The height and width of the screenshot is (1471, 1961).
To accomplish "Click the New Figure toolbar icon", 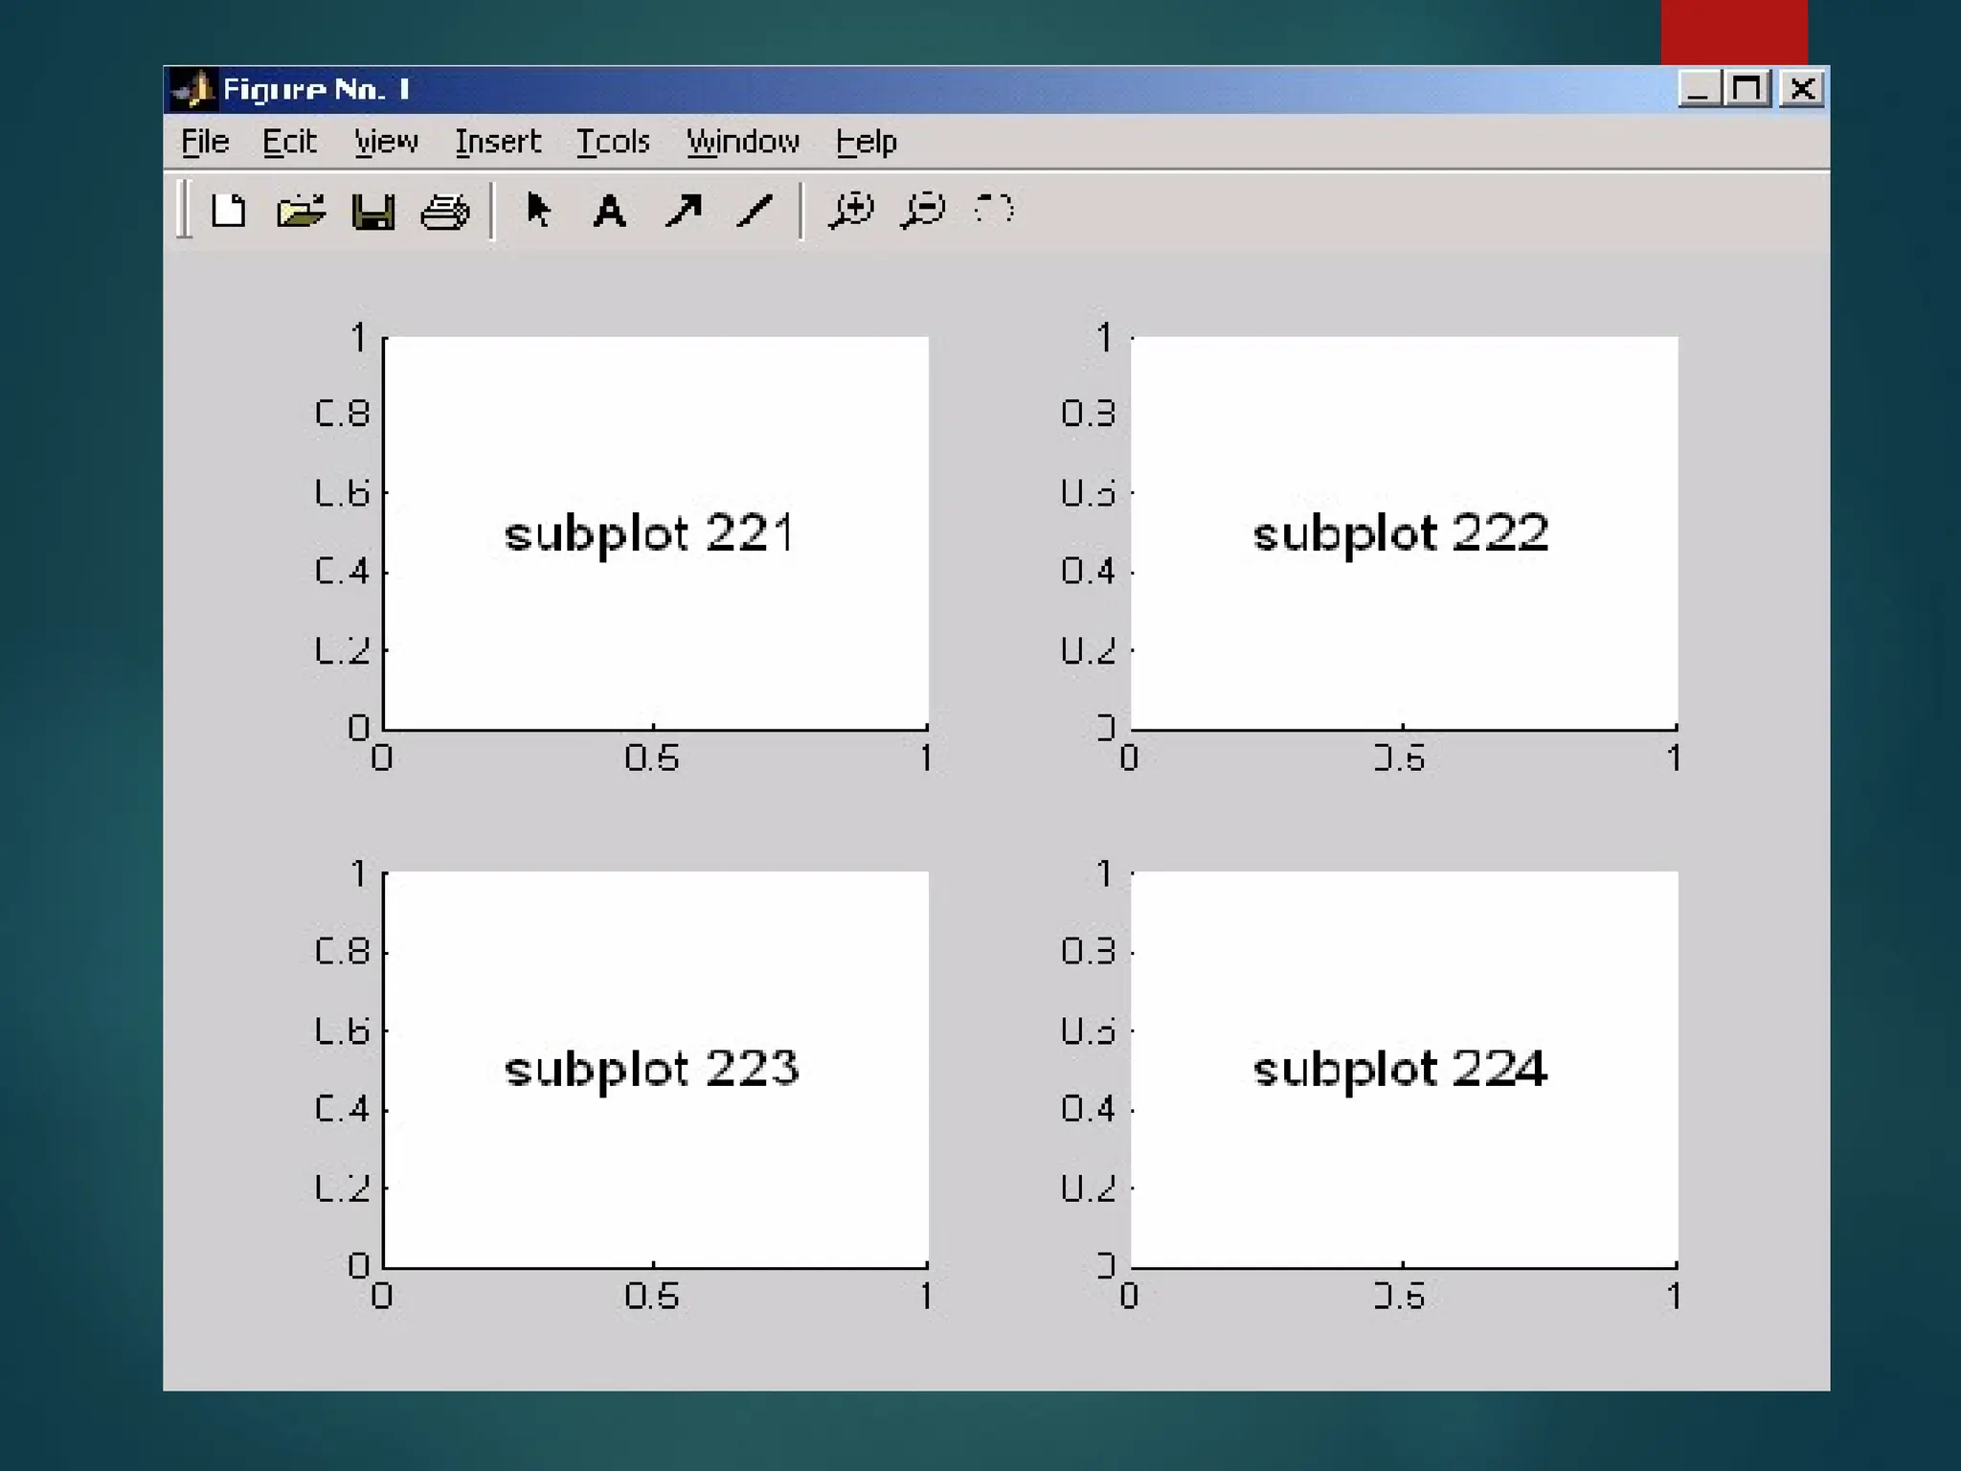I will click(x=228, y=210).
